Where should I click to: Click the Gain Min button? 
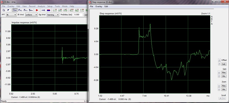[224, 76]
